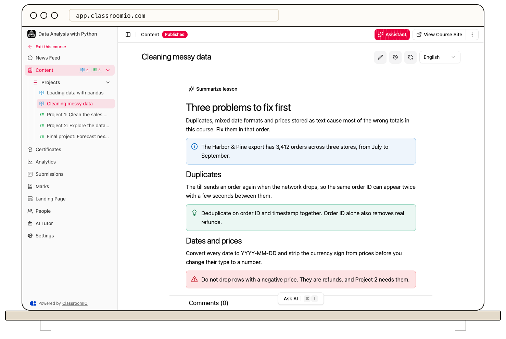
Task: Click the Settings gear icon
Action: (x=30, y=236)
